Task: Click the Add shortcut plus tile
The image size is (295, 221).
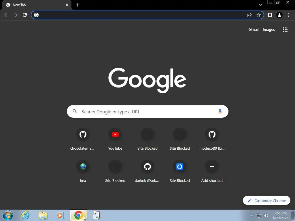Action: tap(212, 171)
